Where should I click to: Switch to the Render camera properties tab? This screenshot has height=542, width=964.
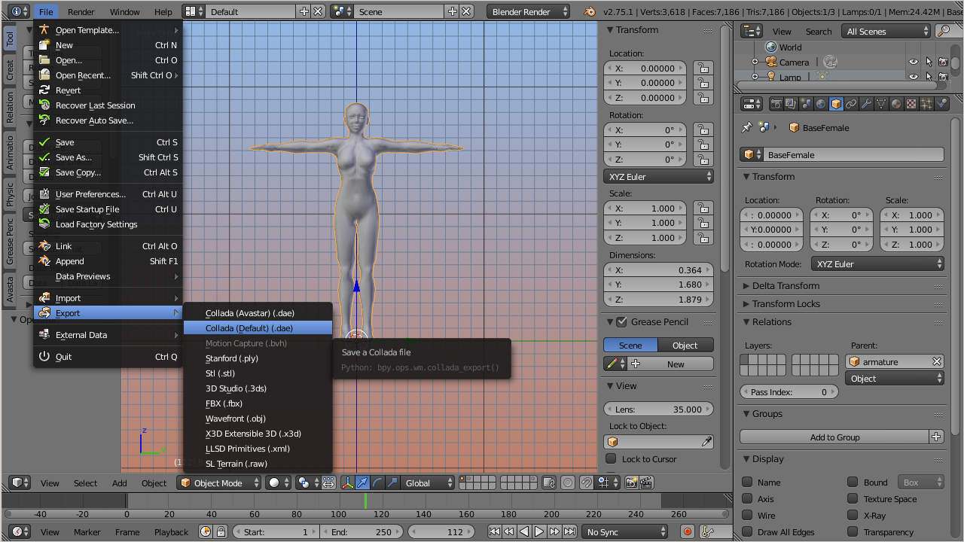click(x=776, y=105)
